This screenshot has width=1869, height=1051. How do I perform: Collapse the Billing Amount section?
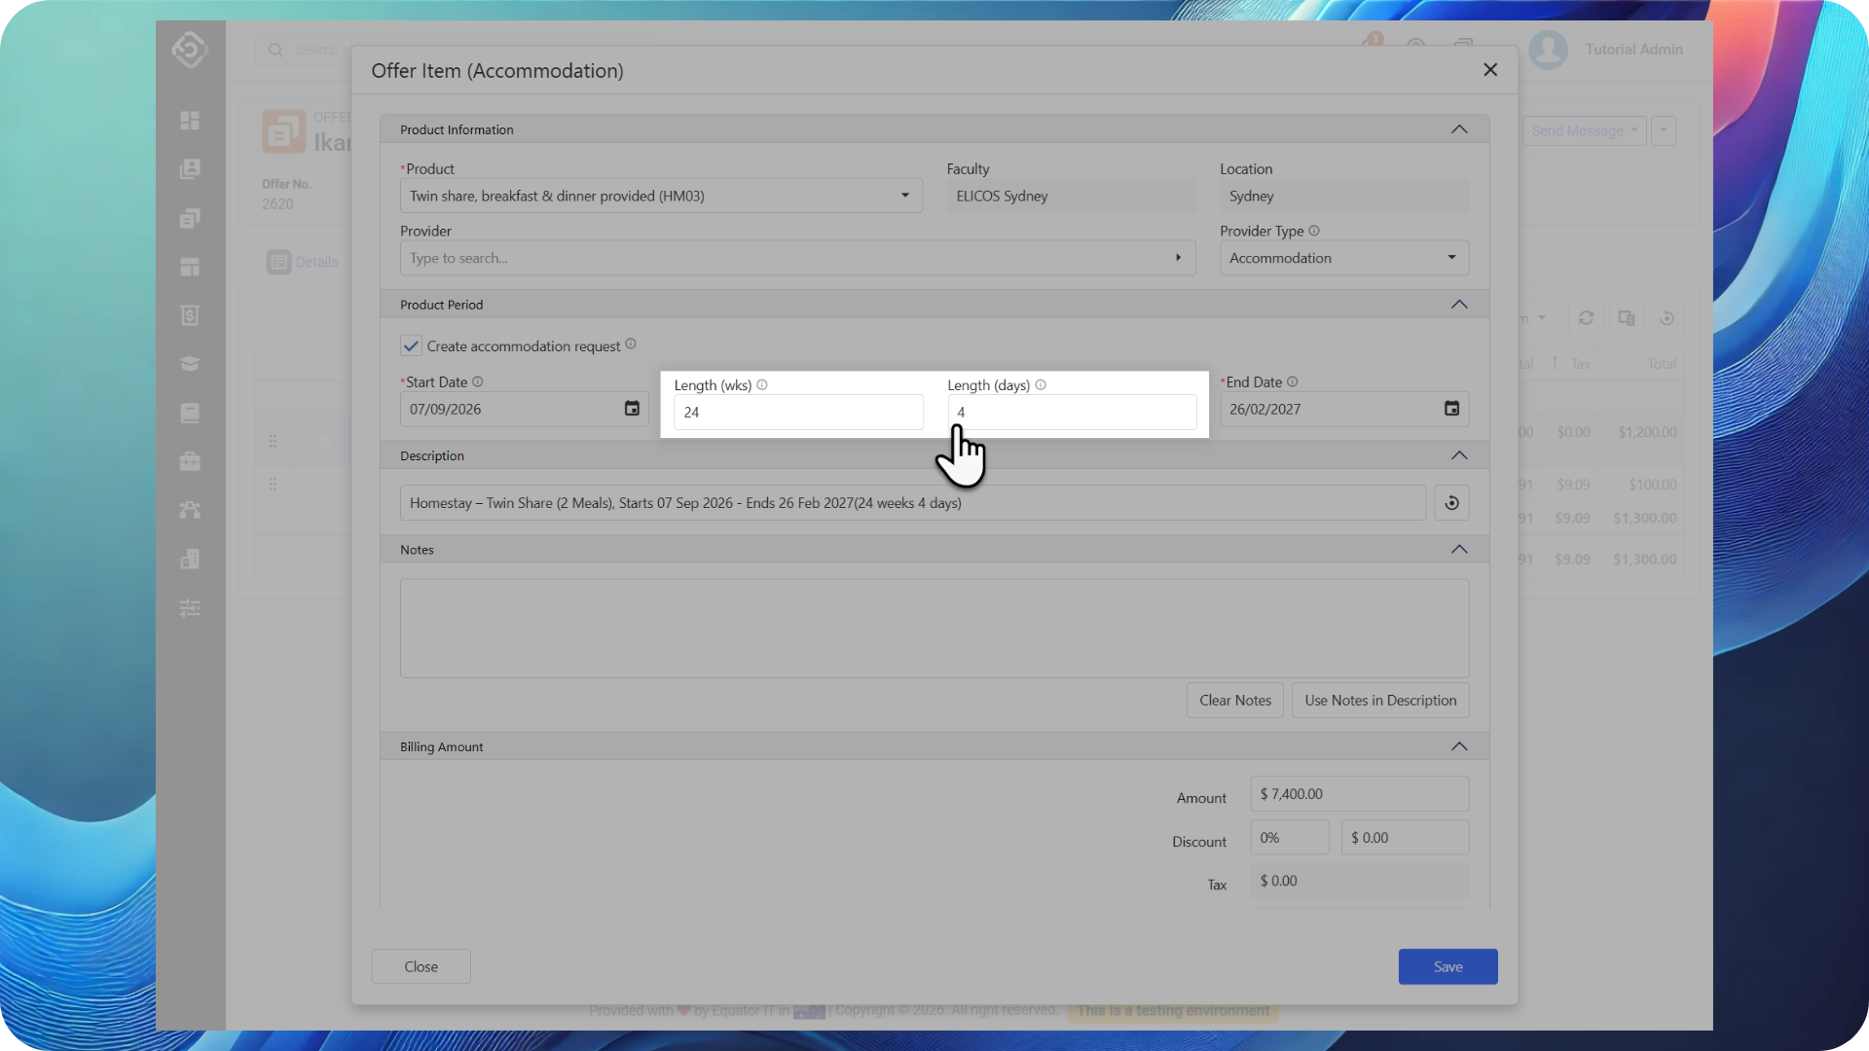click(1459, 746)
